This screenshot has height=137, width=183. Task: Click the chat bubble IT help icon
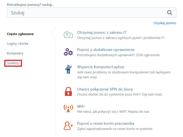[68, 35]
